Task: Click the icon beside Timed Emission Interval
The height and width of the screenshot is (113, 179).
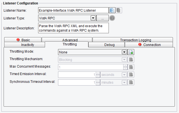Action: coord(131,75)
